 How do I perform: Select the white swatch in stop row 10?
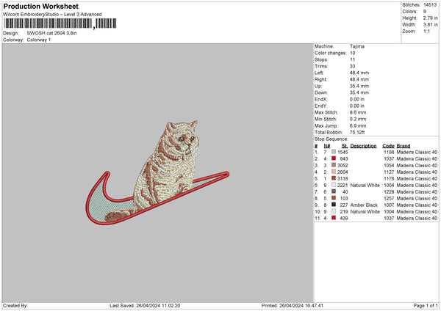click(334, 211)
